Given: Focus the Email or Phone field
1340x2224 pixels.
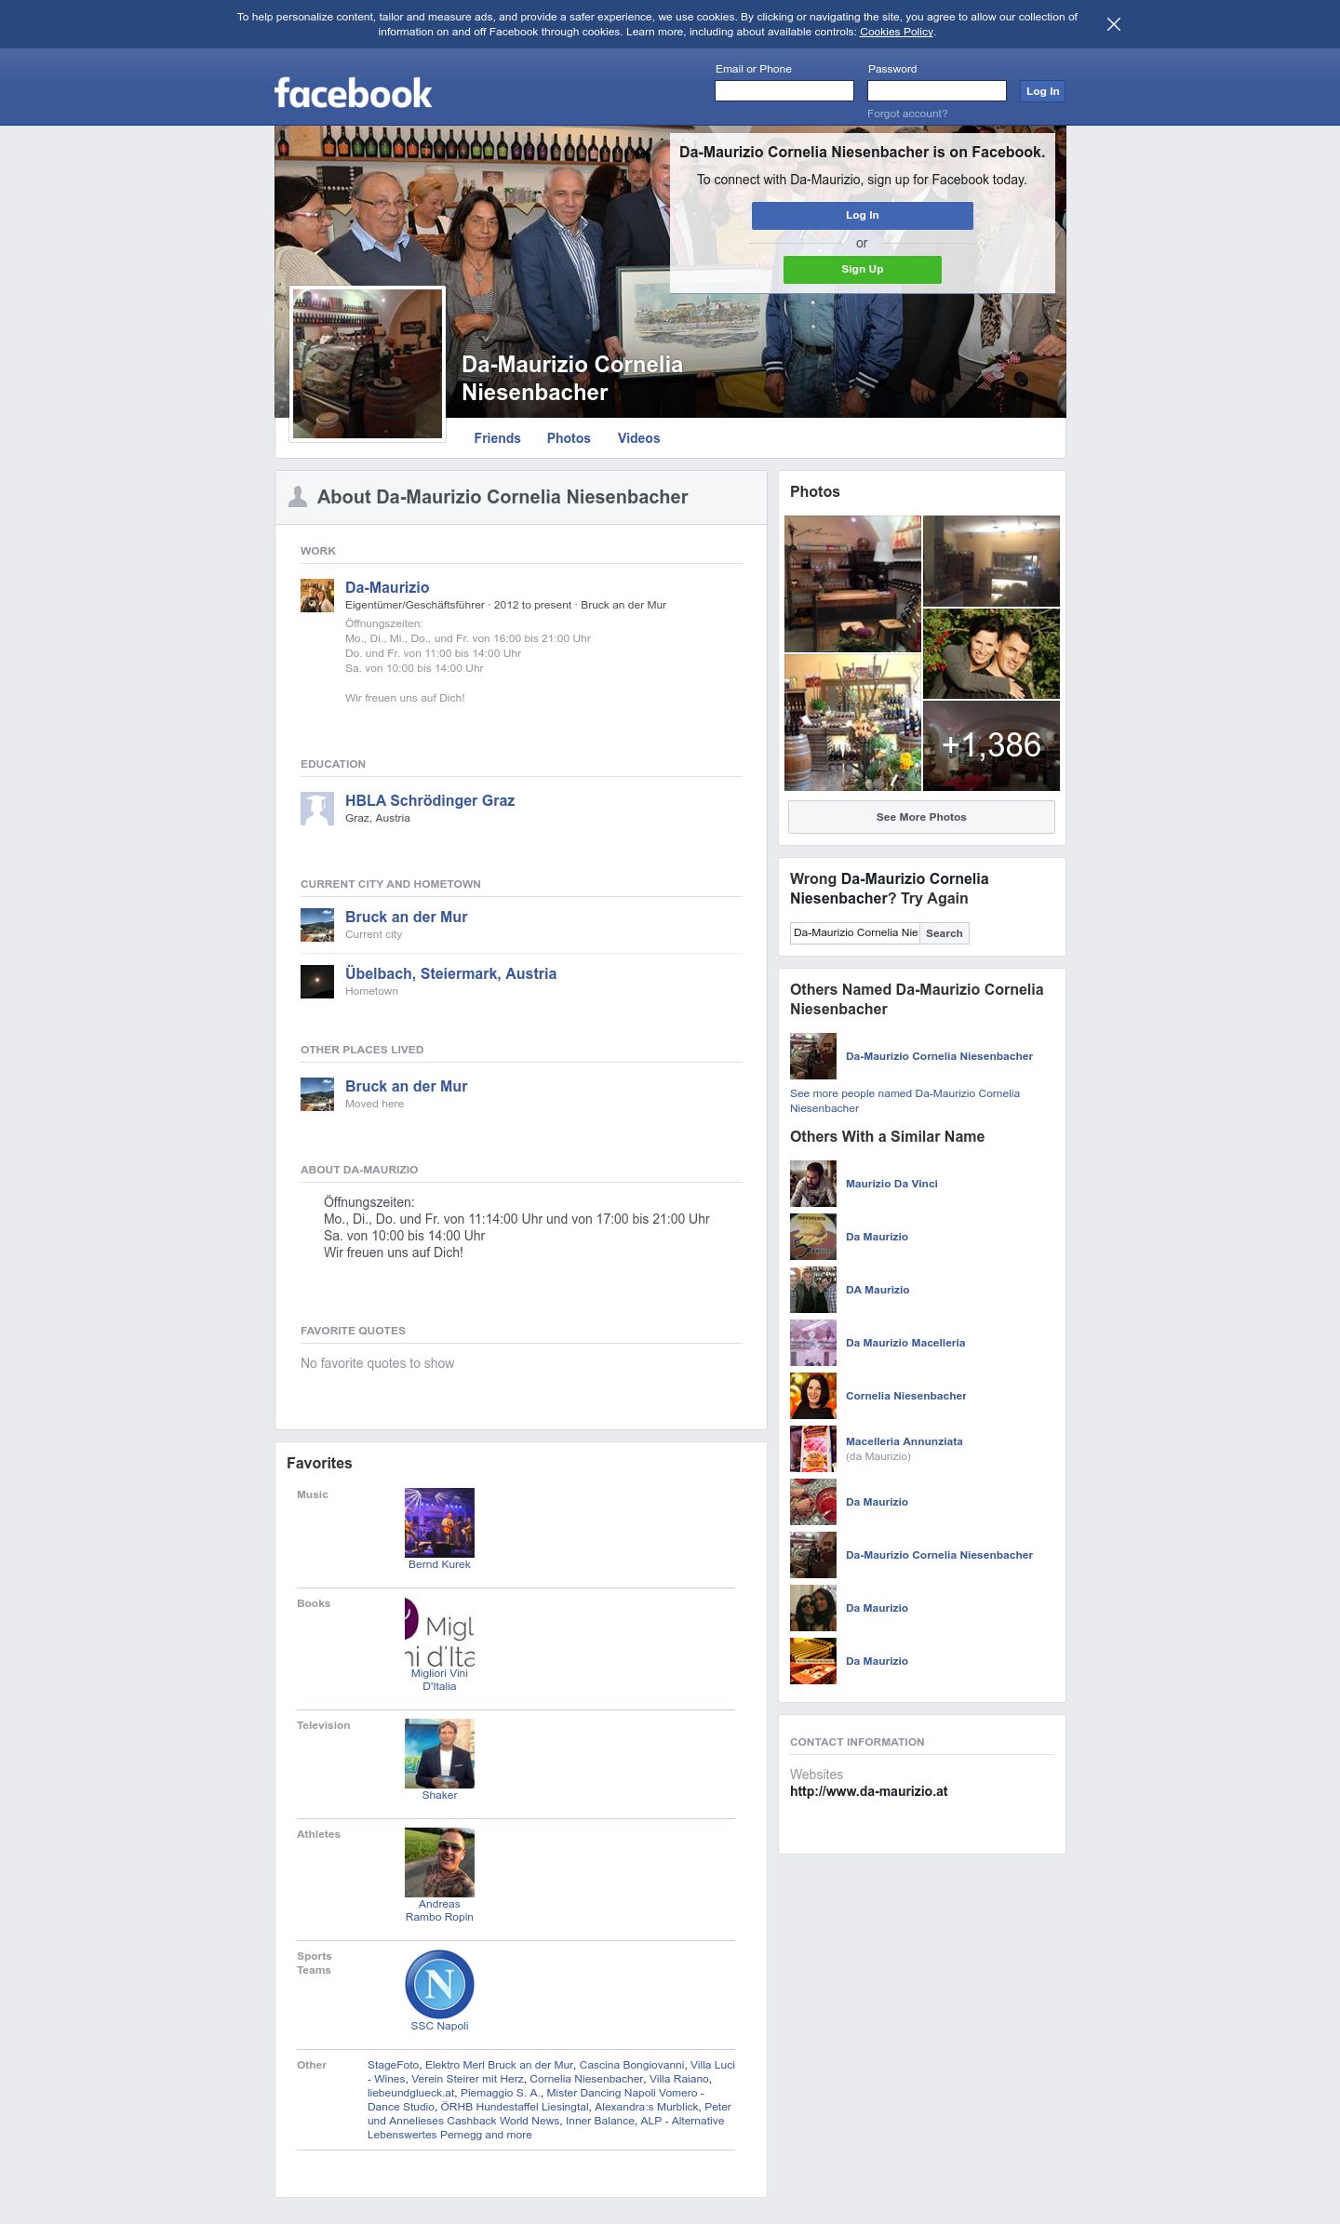Looking at the screenshot, I should tap(784, 90).
